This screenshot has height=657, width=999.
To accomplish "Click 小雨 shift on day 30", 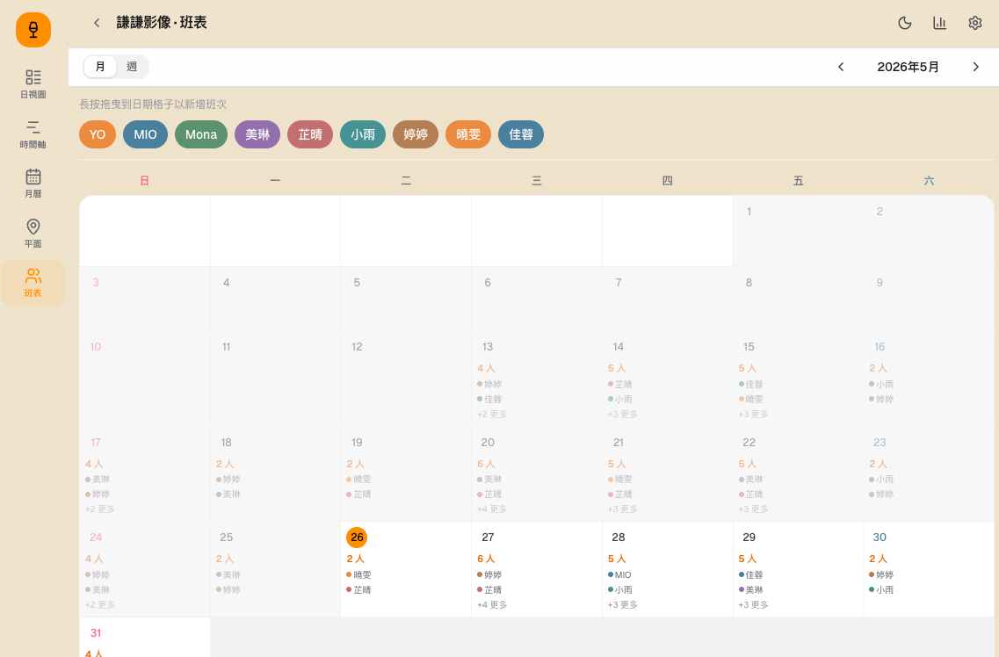I will (881, 590).
